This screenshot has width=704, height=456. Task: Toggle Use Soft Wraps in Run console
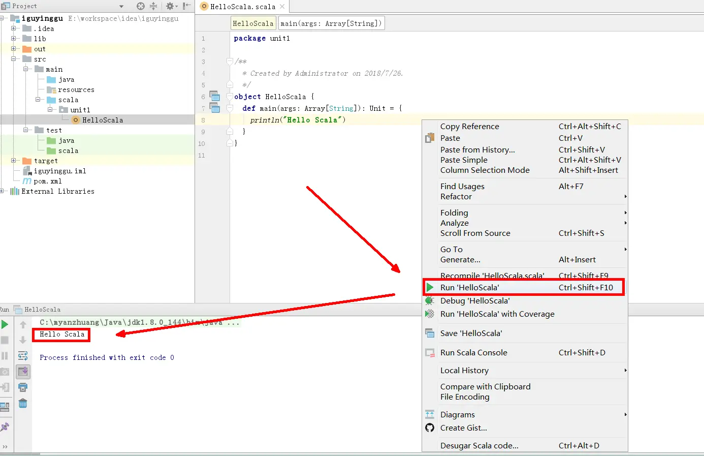(23, 356)
